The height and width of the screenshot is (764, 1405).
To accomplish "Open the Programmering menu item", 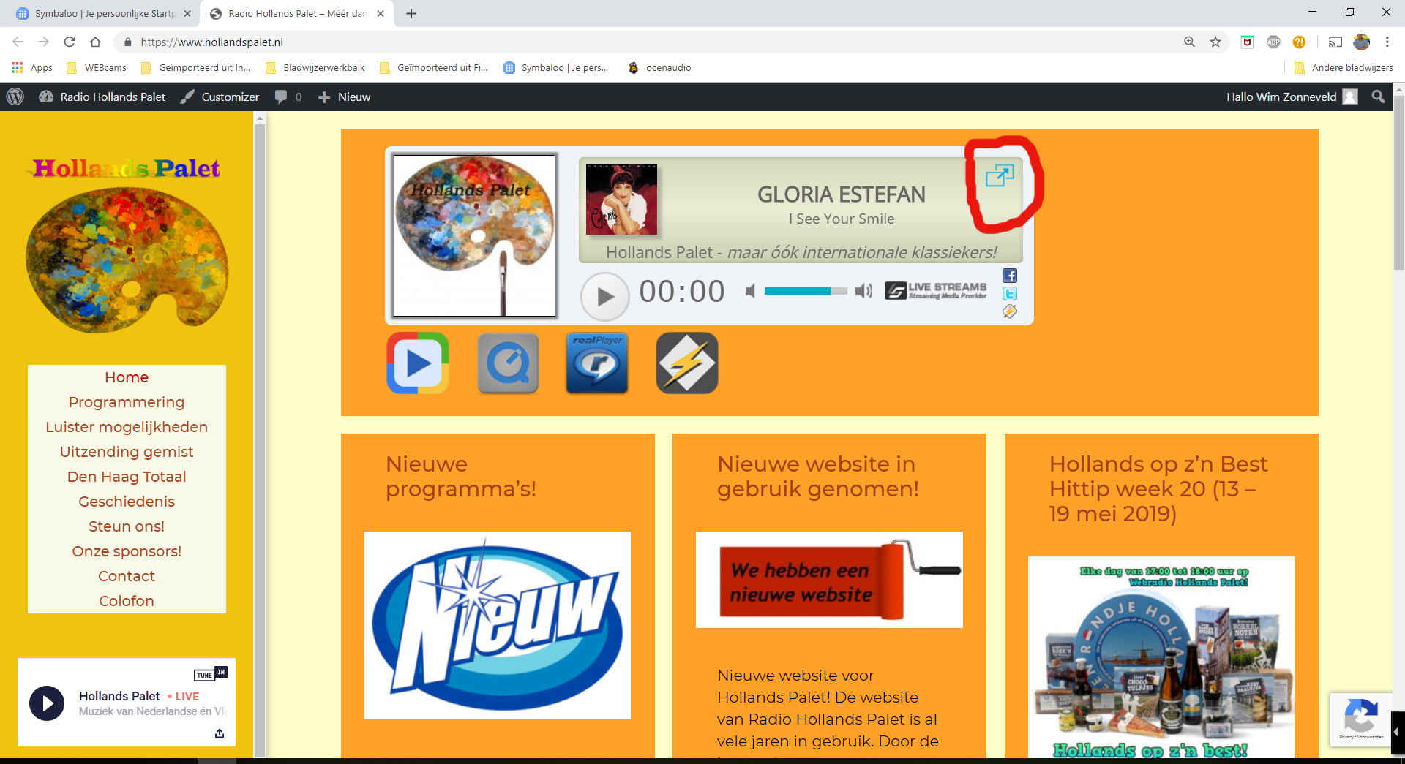I will 127,402.
